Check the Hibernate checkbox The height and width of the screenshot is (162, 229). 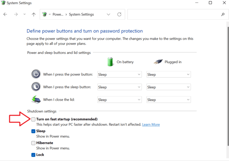[x=33, y=143]
